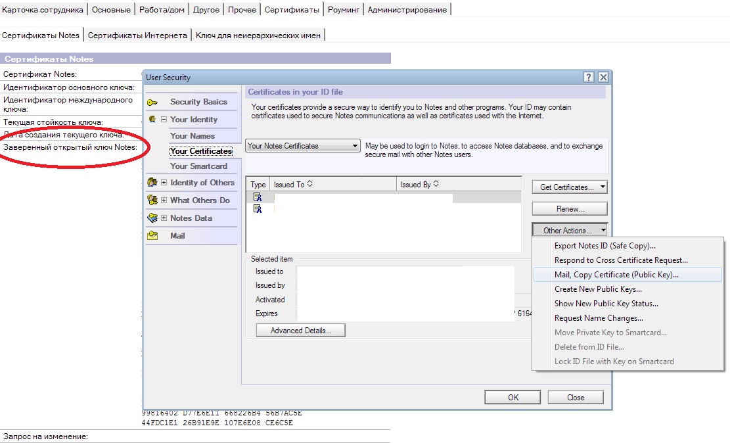The height and width of the screenshot is (443, 730).
Task: Expand the Identity of Others node
Action: [x=164, y=183]
